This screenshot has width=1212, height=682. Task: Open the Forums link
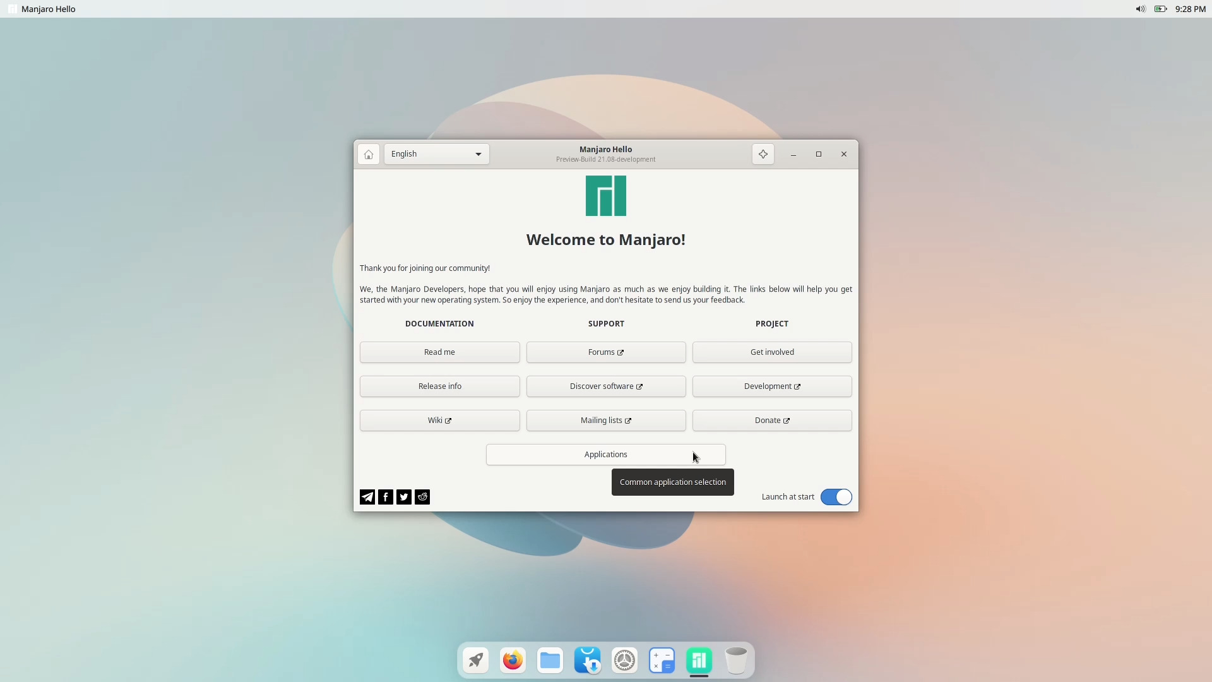click(x=605, y=352)
